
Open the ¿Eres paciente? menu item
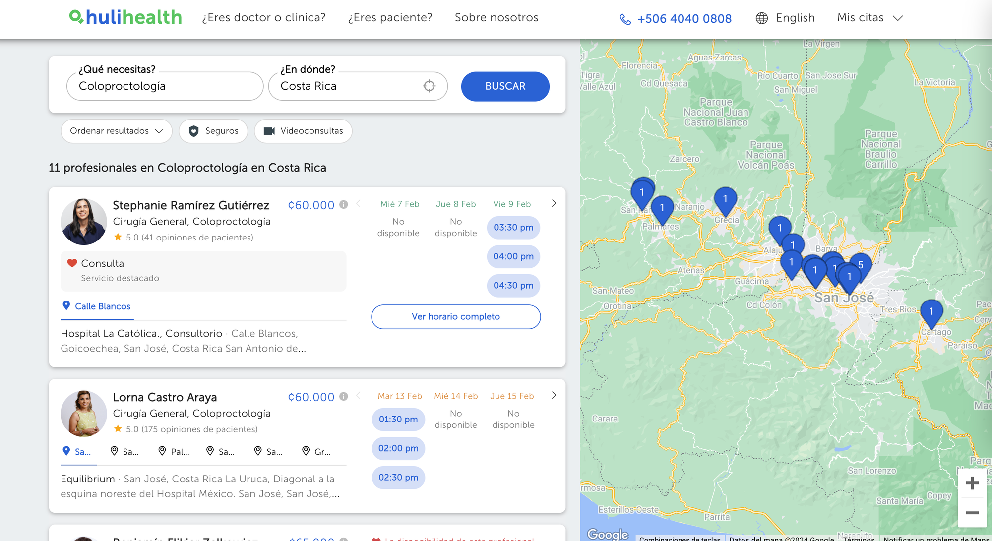pyautogui.click(x=390, y=18)
